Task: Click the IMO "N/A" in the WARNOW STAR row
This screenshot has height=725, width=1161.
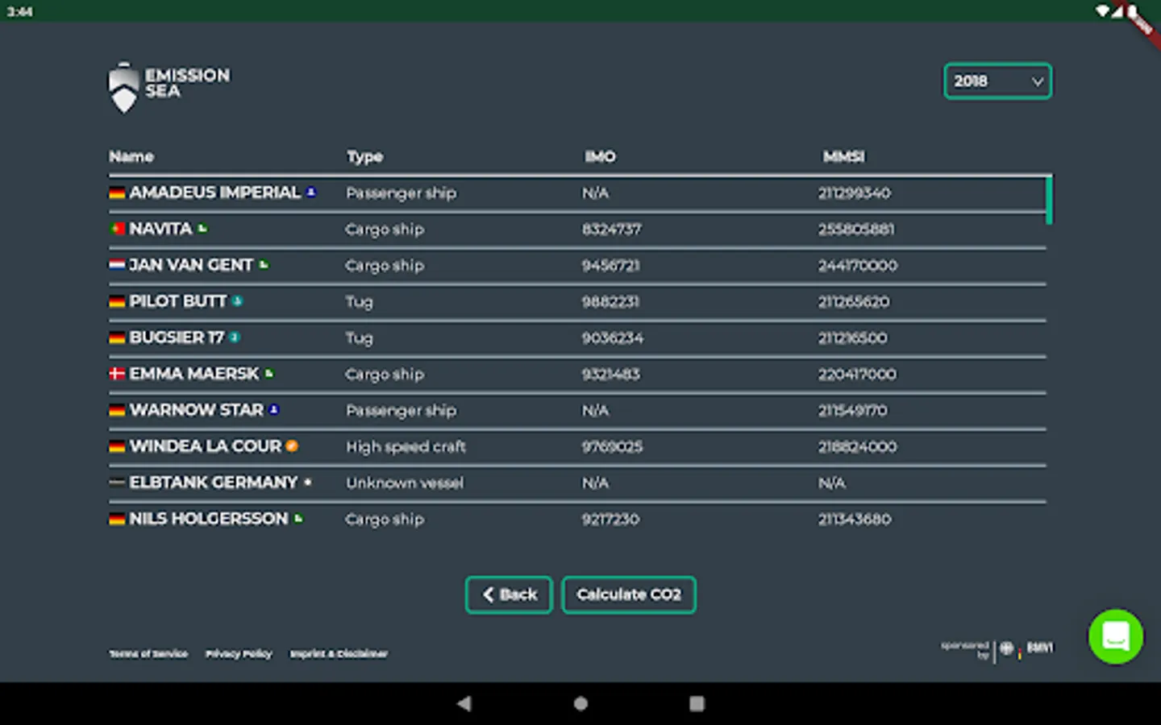Action: tap(596, 410)
